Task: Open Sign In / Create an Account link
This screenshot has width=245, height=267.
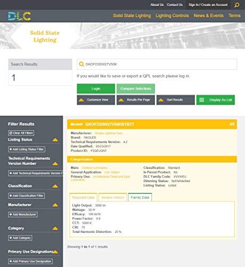Action: click(208, 5)
